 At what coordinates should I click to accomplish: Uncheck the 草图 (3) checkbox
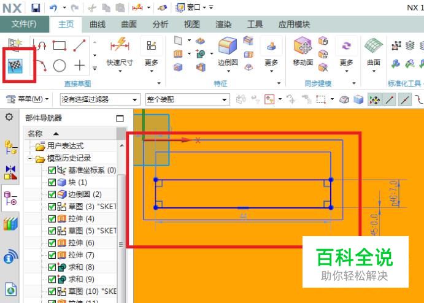tap(52, 207)
